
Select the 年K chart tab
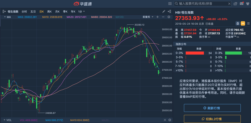tap(73, 12)
